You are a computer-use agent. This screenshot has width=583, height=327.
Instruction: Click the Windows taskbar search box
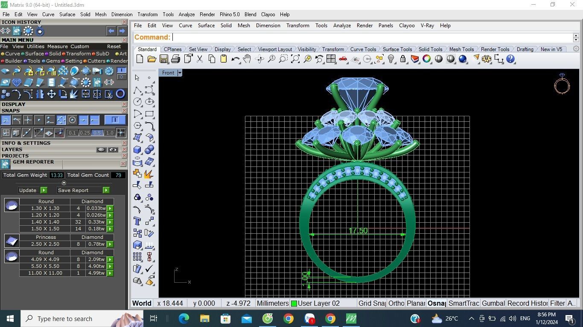point(82,318)
